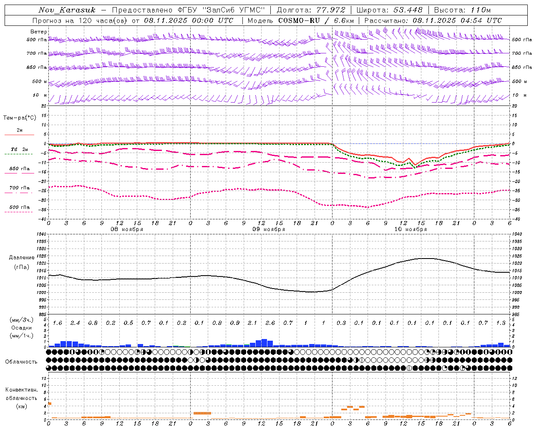Click the '08 ноября' date label

(127, 229)
